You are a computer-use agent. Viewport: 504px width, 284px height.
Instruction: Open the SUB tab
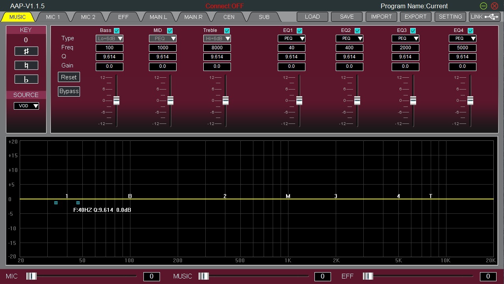pyautogui.click(x=264, y=17)
